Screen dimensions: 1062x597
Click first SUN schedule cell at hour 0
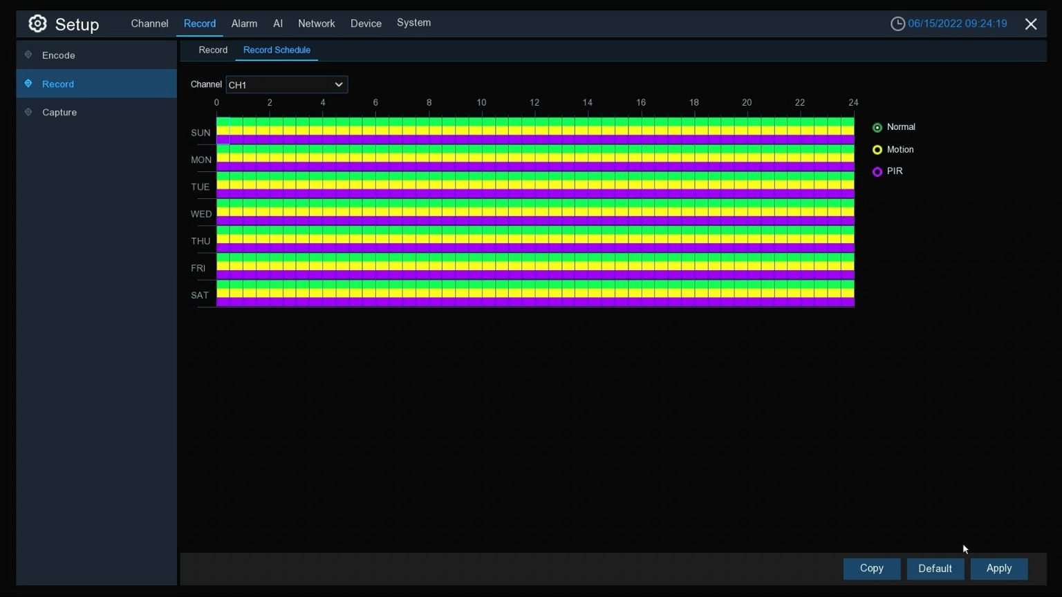[x=223, y=131]
